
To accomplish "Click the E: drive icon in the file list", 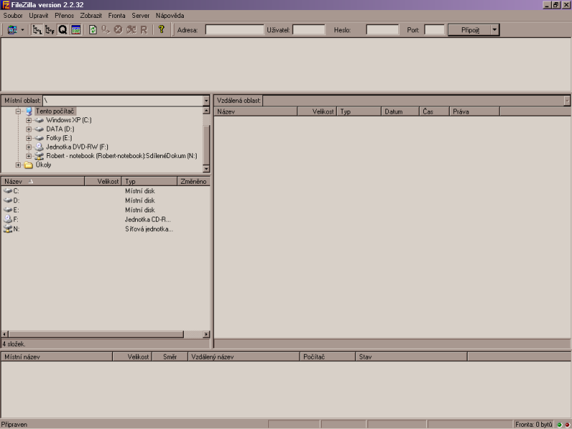I will tap(8, 209).
